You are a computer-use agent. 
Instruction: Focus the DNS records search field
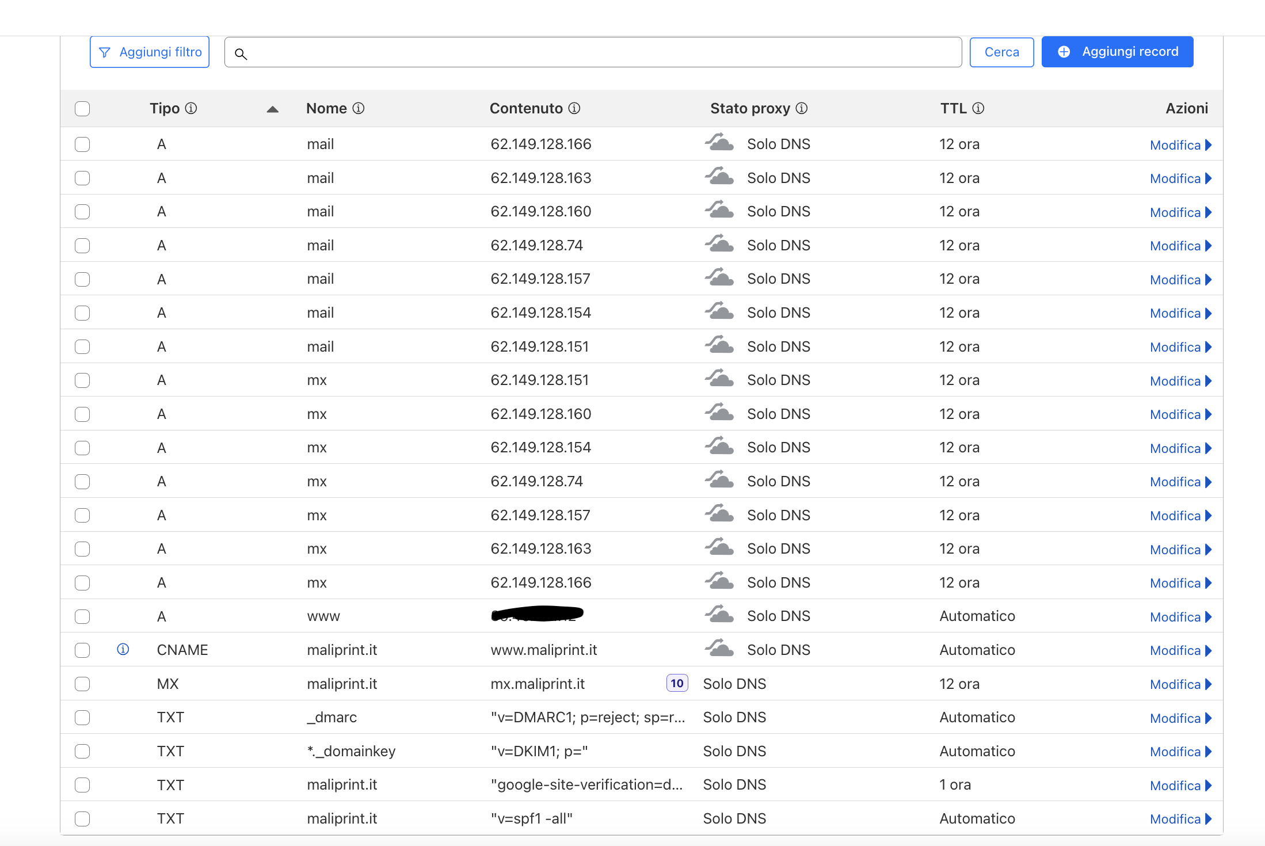coord(593,52)
